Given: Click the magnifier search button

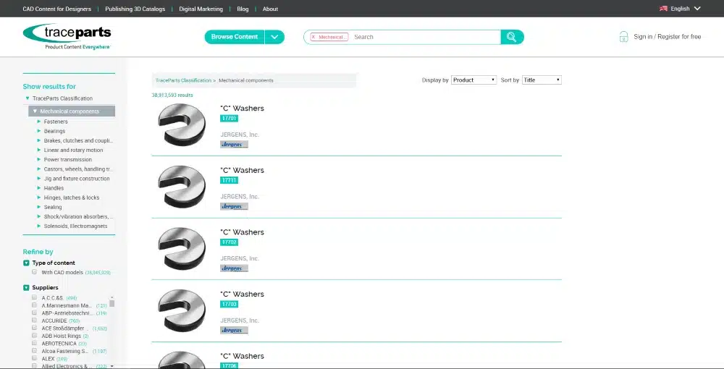Looking at the screenshot, I should click(512, 37).
